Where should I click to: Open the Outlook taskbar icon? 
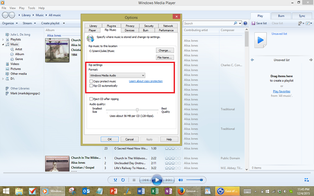tap(86, 191)
